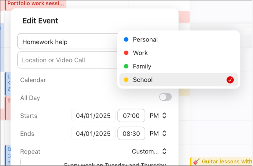Screen dimensions: 253x166
Task: Click the red Work color dot
Action: click(x=126, y=53)
